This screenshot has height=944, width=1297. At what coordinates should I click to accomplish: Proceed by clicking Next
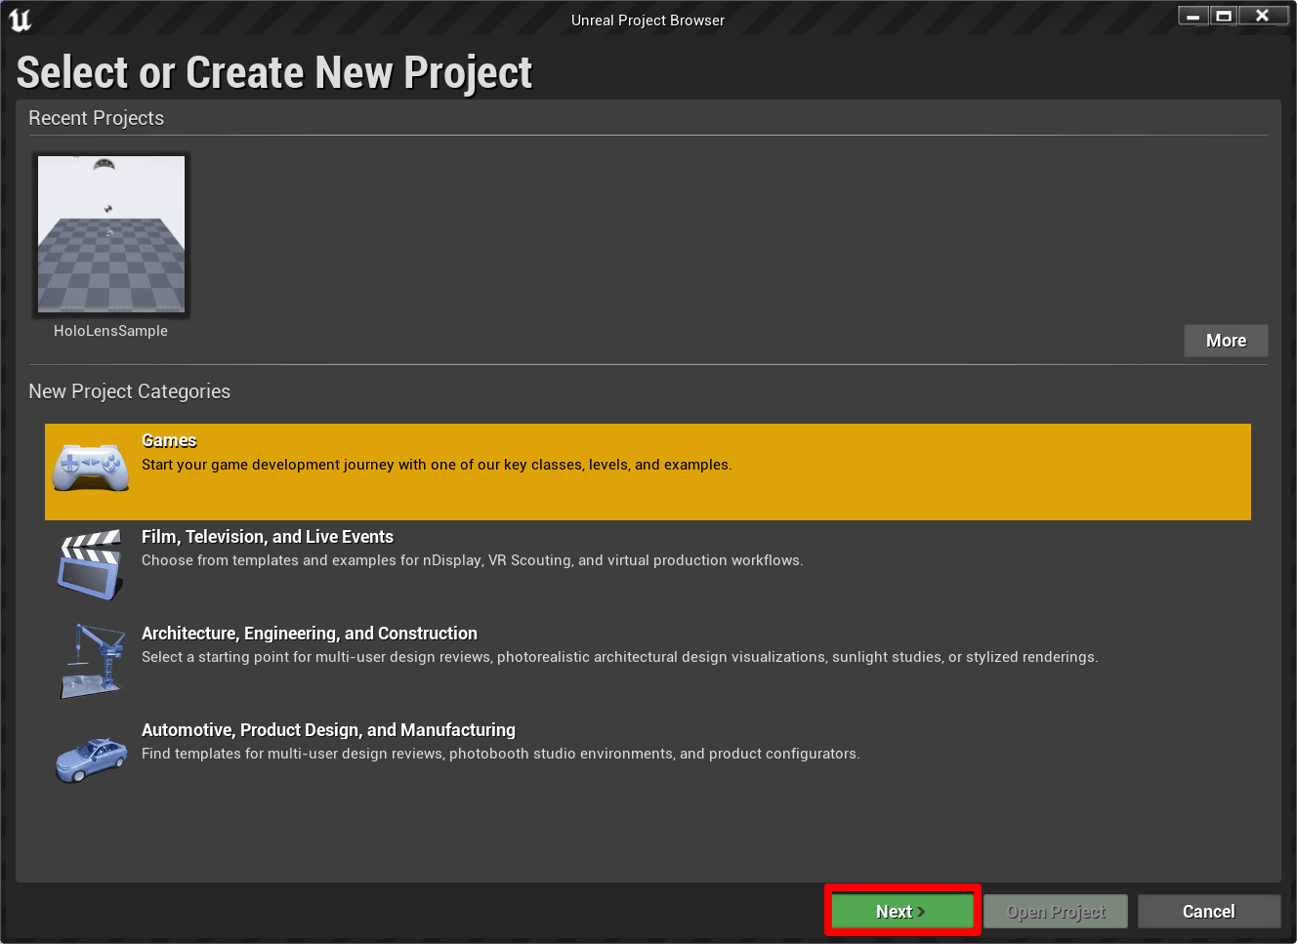[x=900, y=911]
